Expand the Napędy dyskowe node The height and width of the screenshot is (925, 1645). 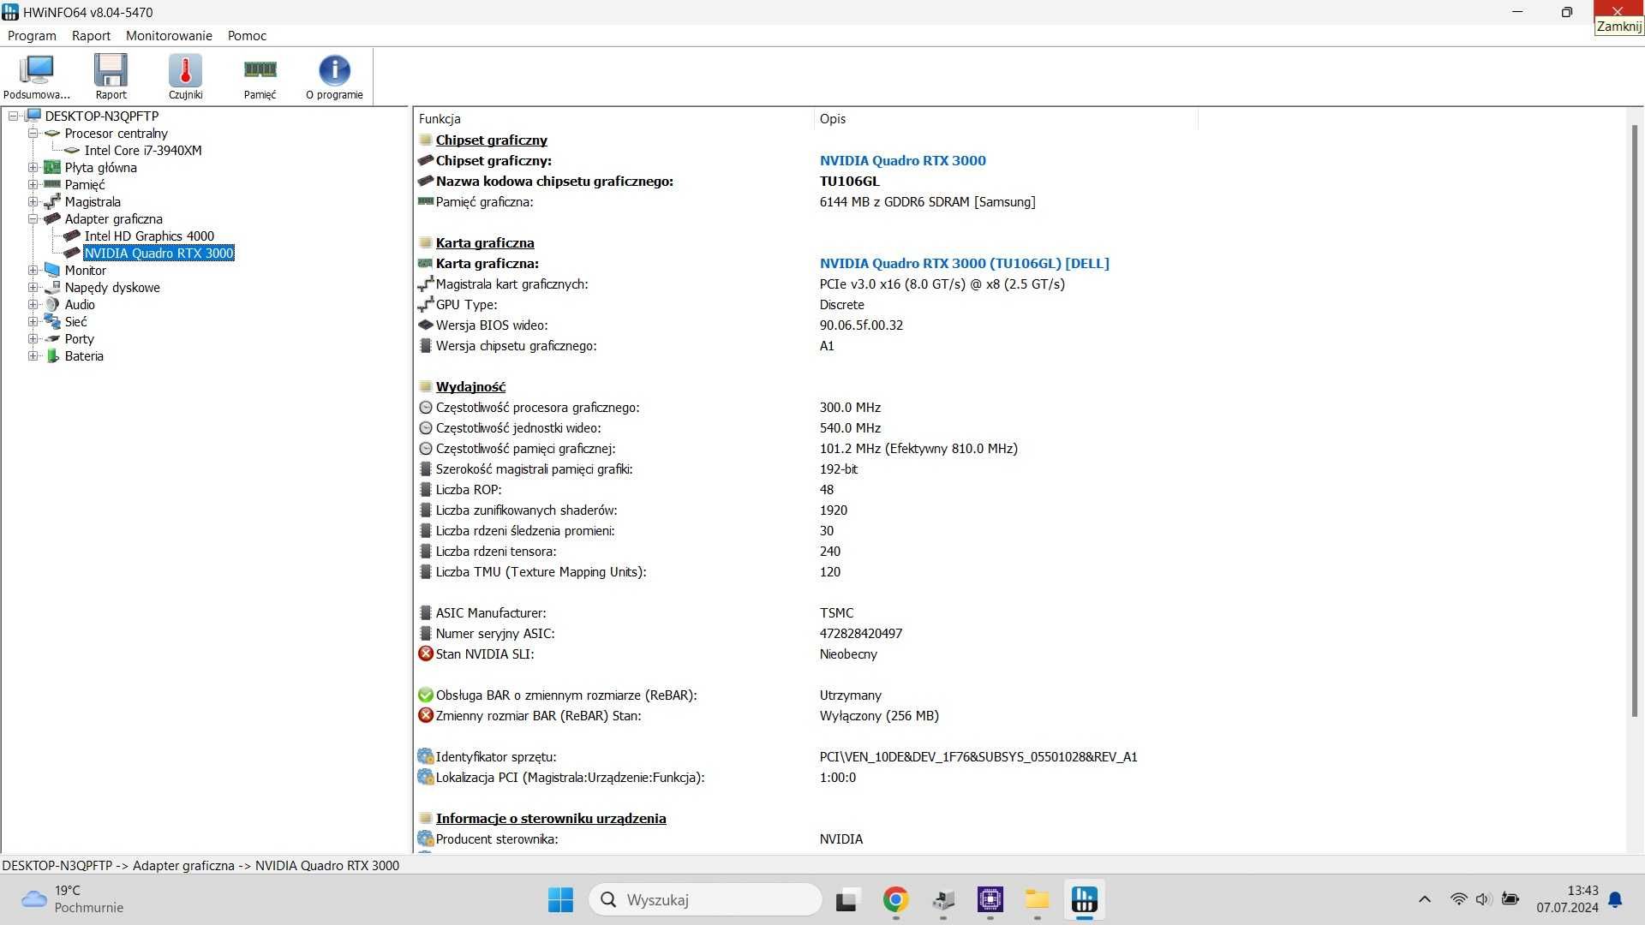(x=33, y=287)
